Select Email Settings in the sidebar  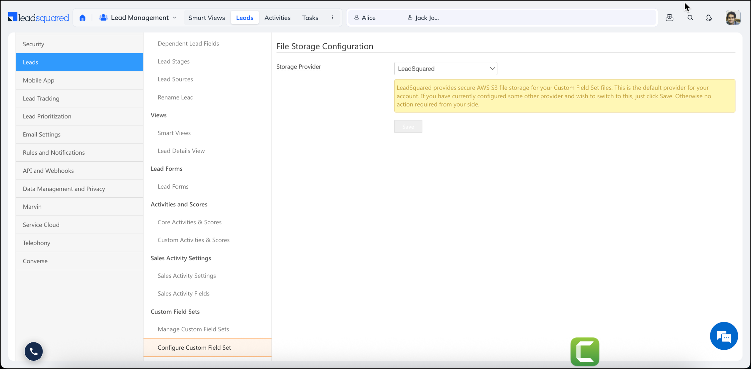click(41, 134)
